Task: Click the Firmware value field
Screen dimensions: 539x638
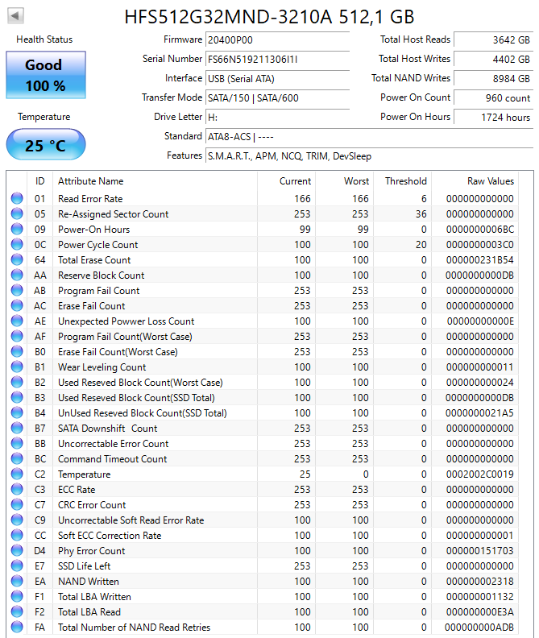Action: coord(277,39)
